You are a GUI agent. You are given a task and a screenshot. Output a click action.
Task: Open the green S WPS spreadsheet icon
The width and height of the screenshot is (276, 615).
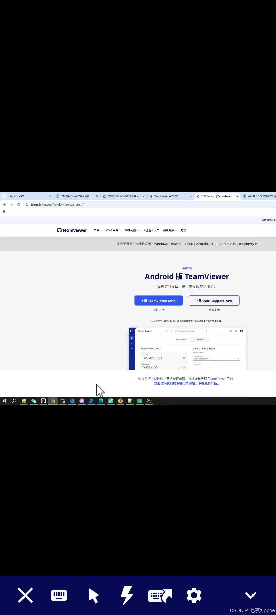point(140,401)
